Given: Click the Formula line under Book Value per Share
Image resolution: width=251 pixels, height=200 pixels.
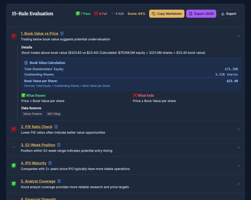Looking at the screenshot, I should (x=67, y=86).
